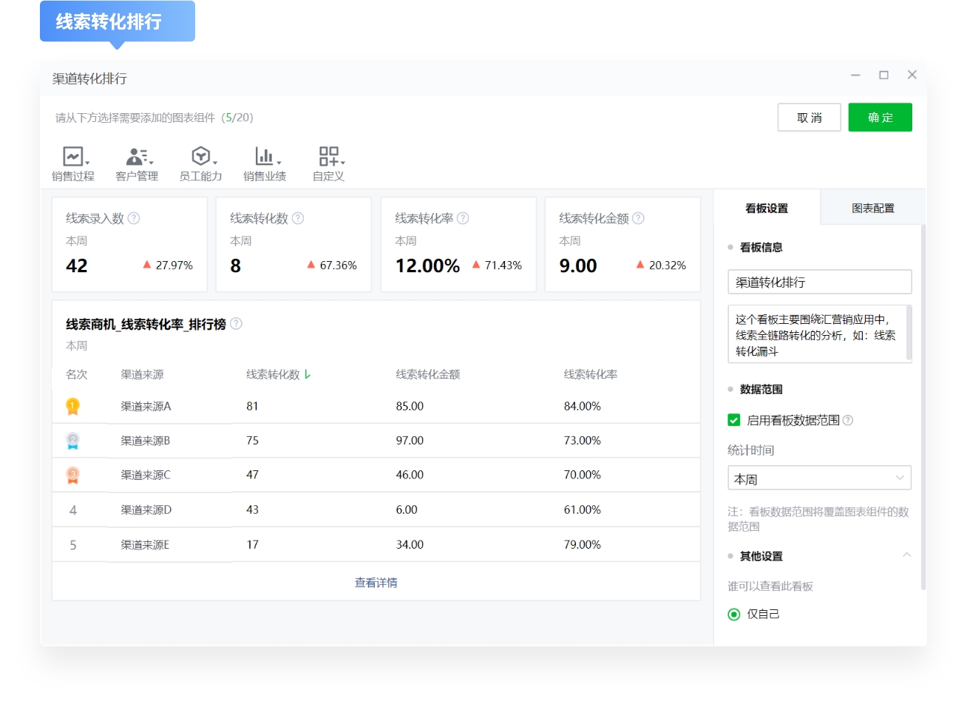Click the 确定 confirm button

pos(880,117)
